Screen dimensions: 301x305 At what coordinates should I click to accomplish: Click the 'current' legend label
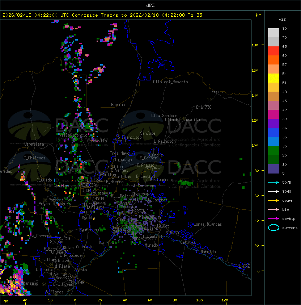[x=290, y=228]
